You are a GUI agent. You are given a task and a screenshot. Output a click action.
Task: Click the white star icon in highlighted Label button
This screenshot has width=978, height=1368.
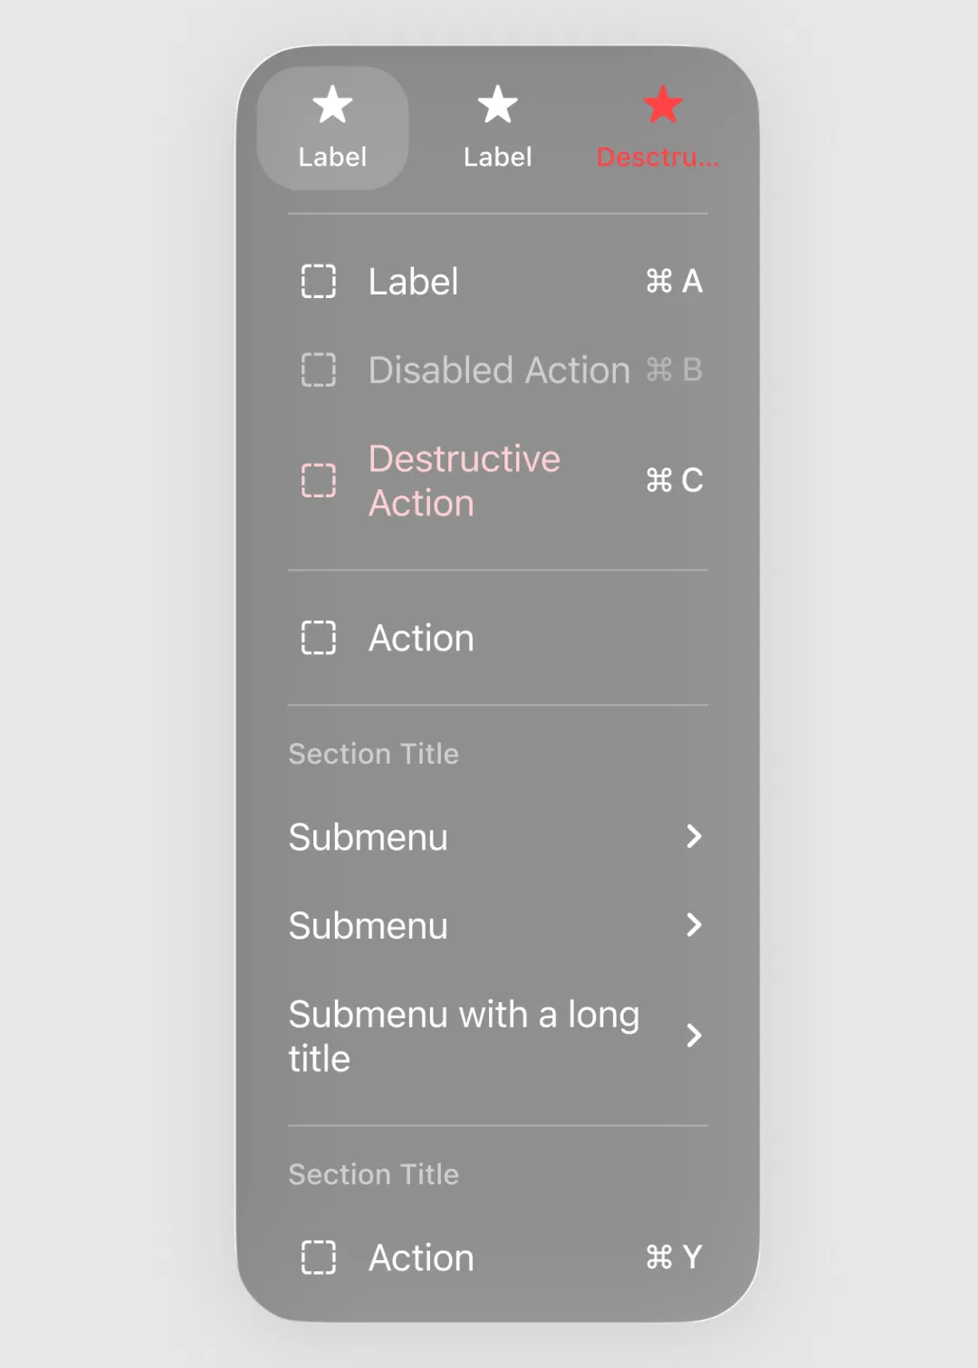[x=332, y=105]
